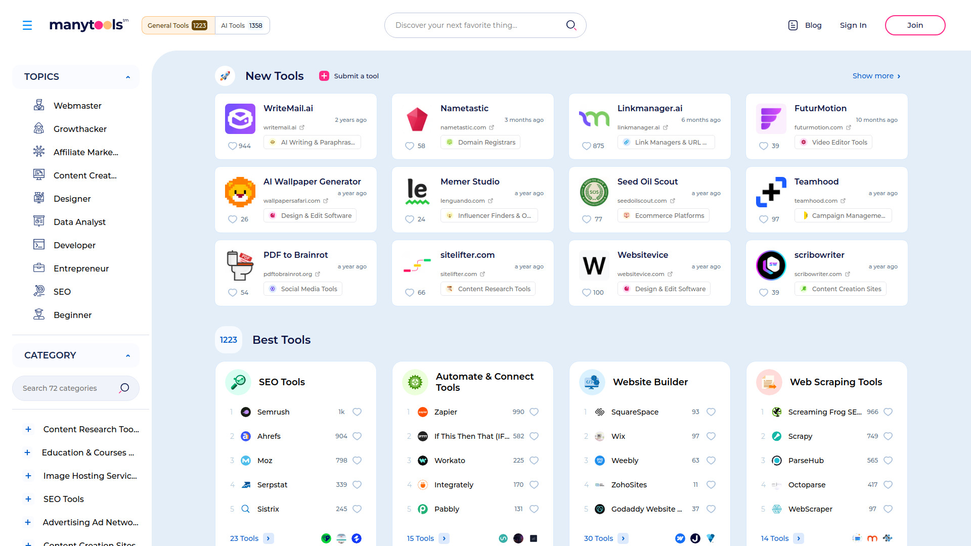Favorite Ahrefs in SEO Tools list
Screen dimensions: 971x546
click(x=357, y=436)
